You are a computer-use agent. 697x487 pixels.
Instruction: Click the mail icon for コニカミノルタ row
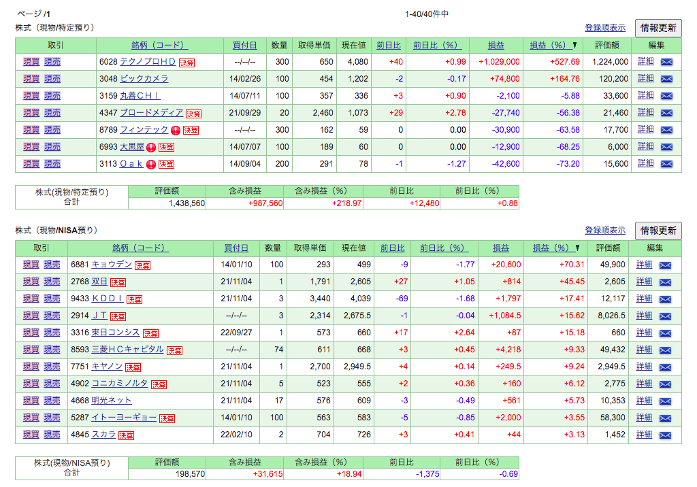(x=665, y=384)
